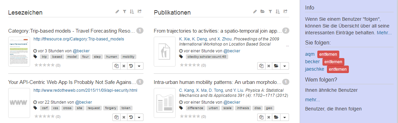This screenshot has height=123, width=398.
Task: Expand dropdown arrow on trajectories publication
Action: tap(285, 66)
